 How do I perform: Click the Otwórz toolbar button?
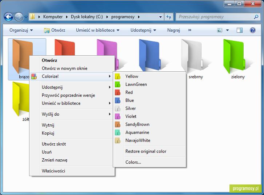click(x=55, y=30)
